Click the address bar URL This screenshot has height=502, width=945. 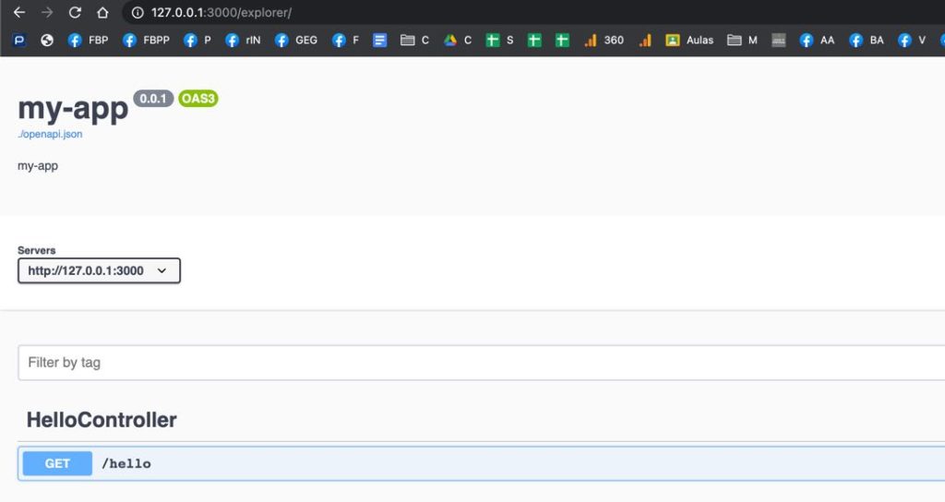[221, 13]
